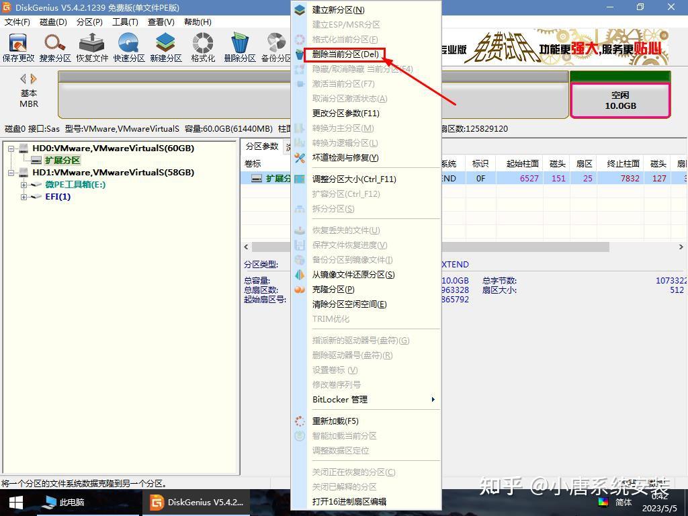Click the 标识 column header
The width and height of the screenshot is (688, 516).
pos(480,164)
